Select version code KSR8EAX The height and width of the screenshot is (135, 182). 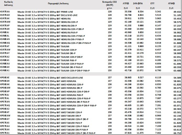[x=5, y=67]
